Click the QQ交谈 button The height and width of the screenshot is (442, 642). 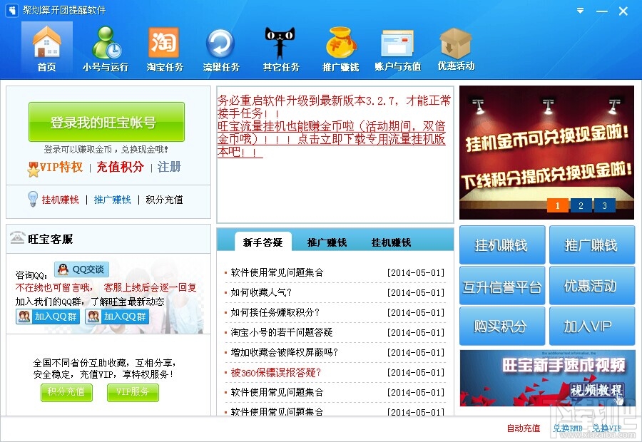coord(81,269)
